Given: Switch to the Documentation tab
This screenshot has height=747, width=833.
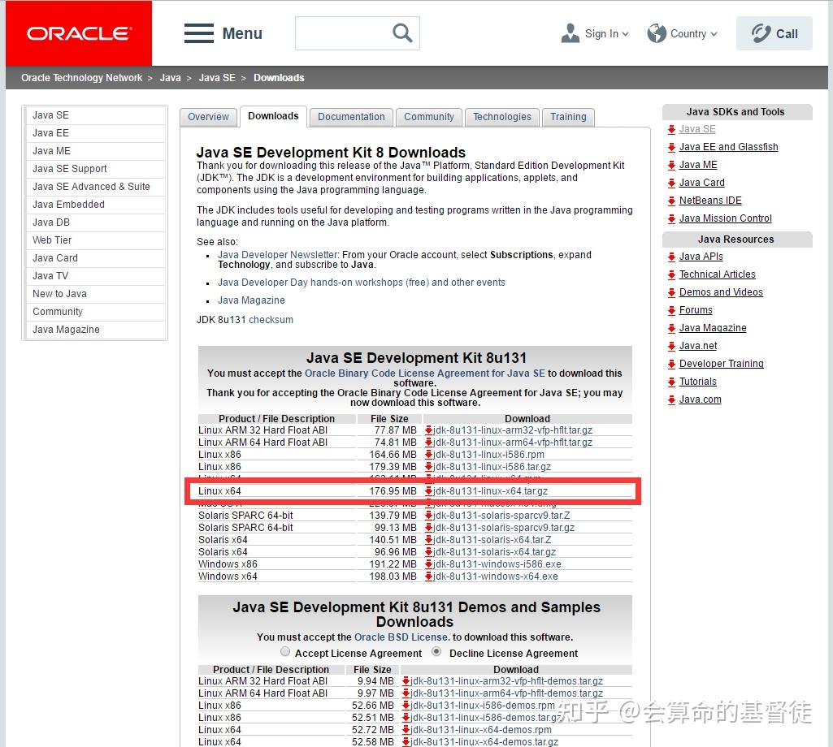Looking at the screenshot, I should 350,117.
